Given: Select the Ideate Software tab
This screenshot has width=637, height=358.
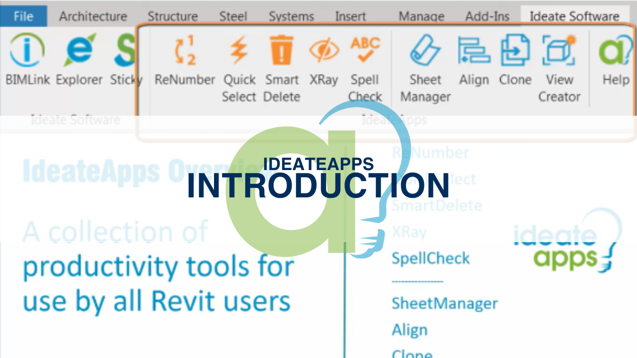Looking at the screenshot, I should point(574,16).
